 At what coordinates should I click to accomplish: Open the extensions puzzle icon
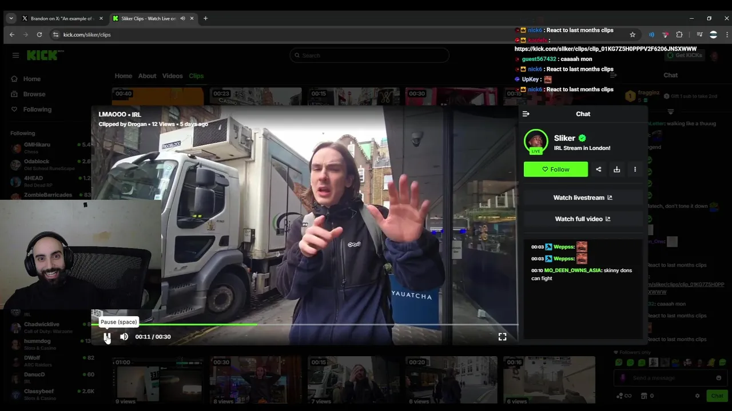click(679, 35)
